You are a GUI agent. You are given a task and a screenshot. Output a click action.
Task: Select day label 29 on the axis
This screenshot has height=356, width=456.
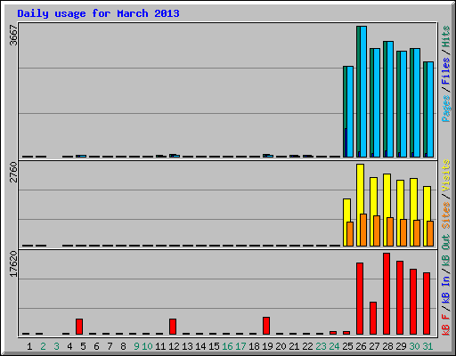coord(401,346)
